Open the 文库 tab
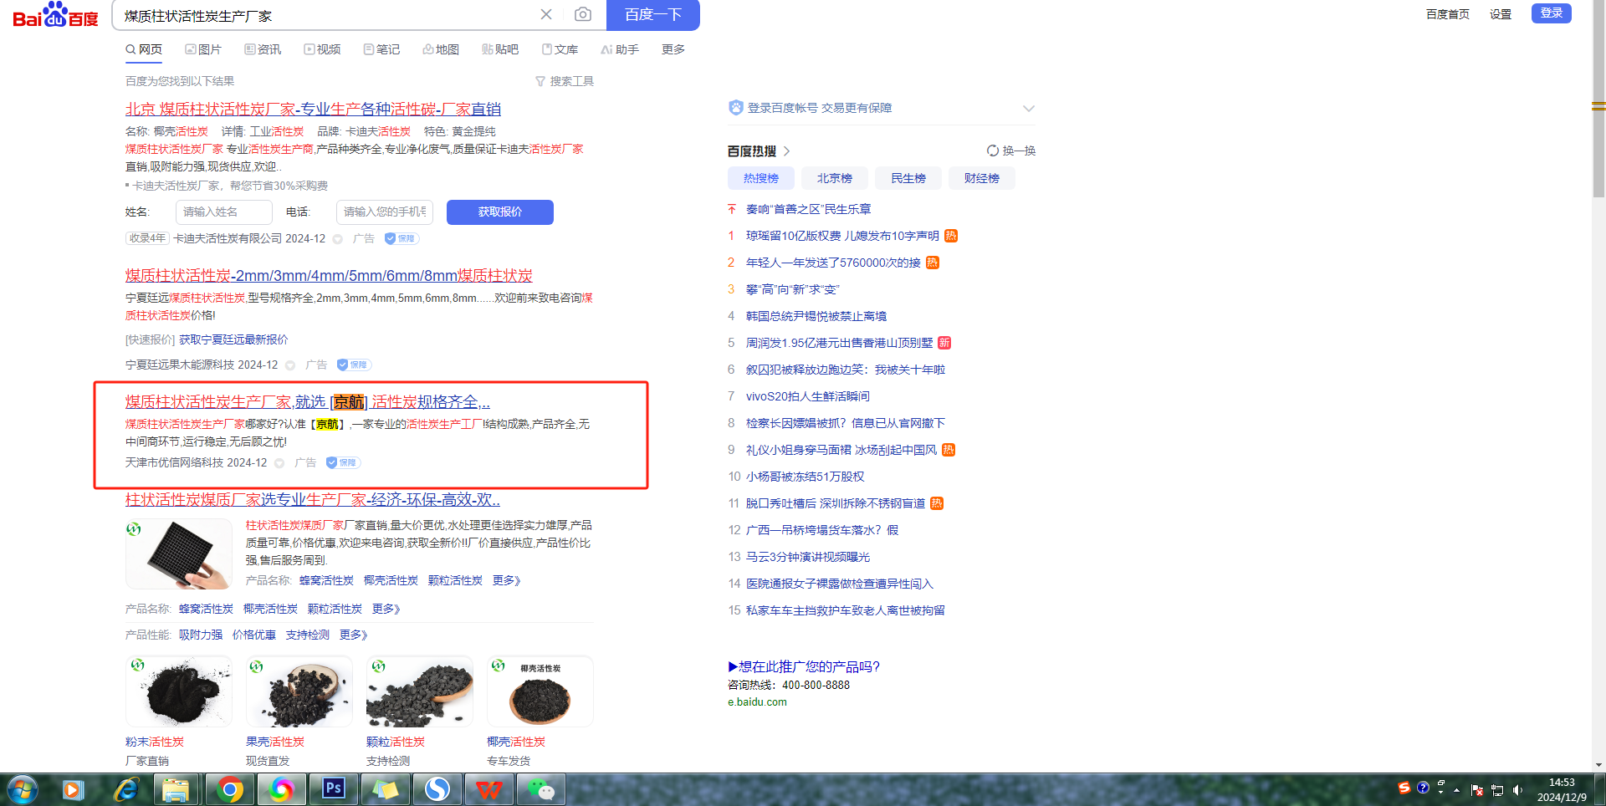Viewport: 1606px width, 806px height. click(x=560, y=49)
